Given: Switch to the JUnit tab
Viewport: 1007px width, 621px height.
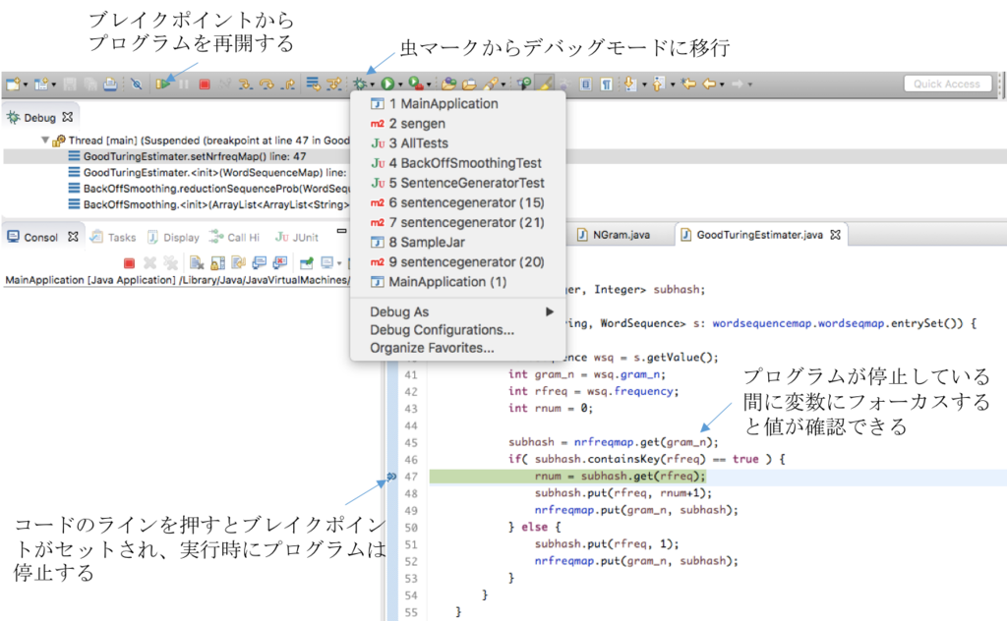Looking at the screenshot, I should point(297,238).
